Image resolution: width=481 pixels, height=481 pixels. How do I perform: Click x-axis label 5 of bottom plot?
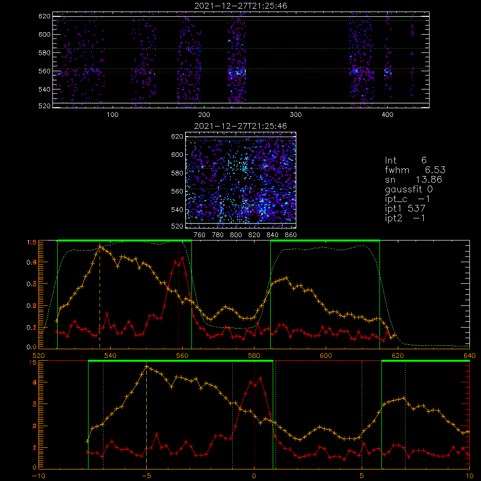(362, 476)
